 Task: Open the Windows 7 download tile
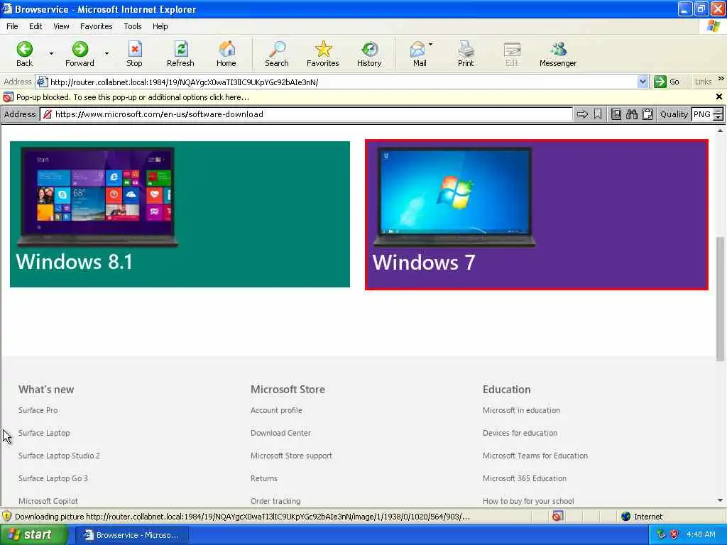pos(537,214)
